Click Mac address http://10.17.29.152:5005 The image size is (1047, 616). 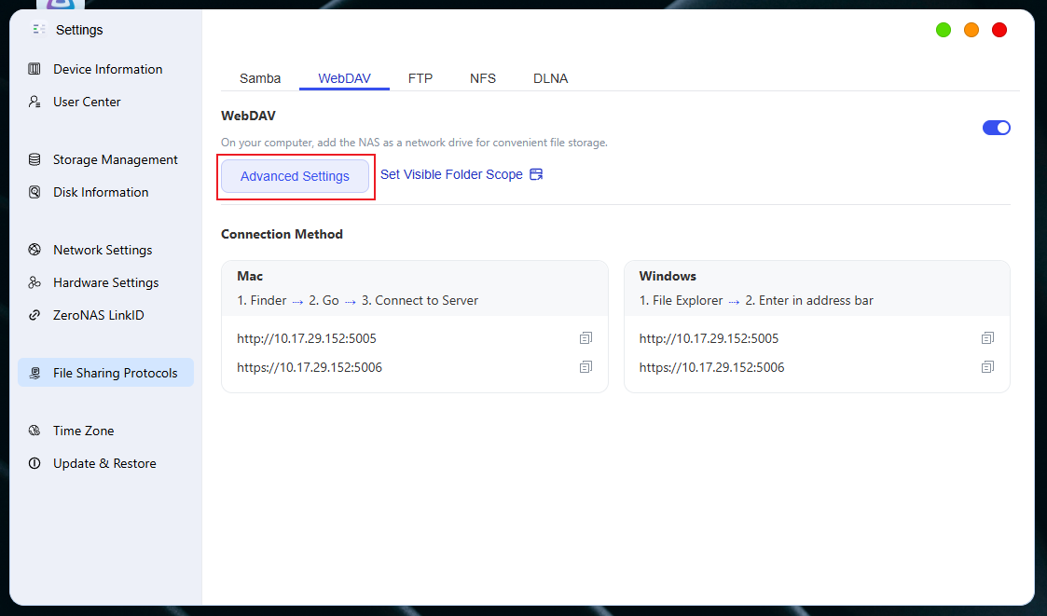click(307, 338)
